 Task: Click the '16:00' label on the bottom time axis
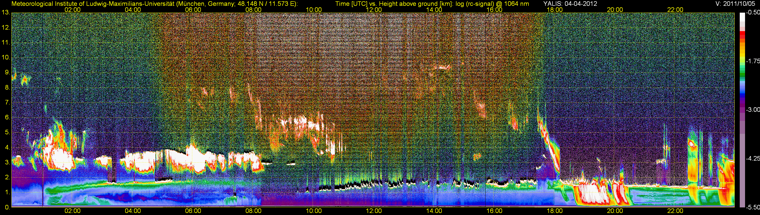click(495, 211)
